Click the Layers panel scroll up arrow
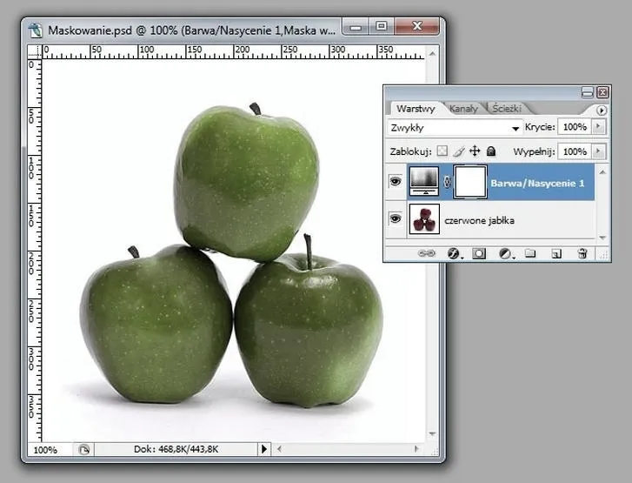Image resolution: width=632 pixels, height=483 pixels. 602,172
